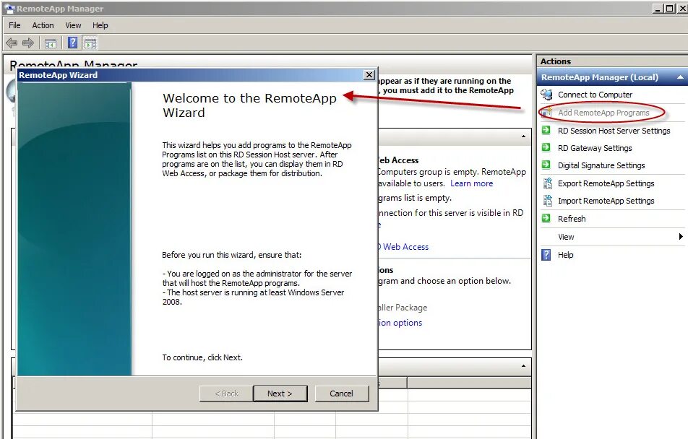Choose Import RemoteApp Settings
Screen dimensions: 688x439
[x=606, y=201]
